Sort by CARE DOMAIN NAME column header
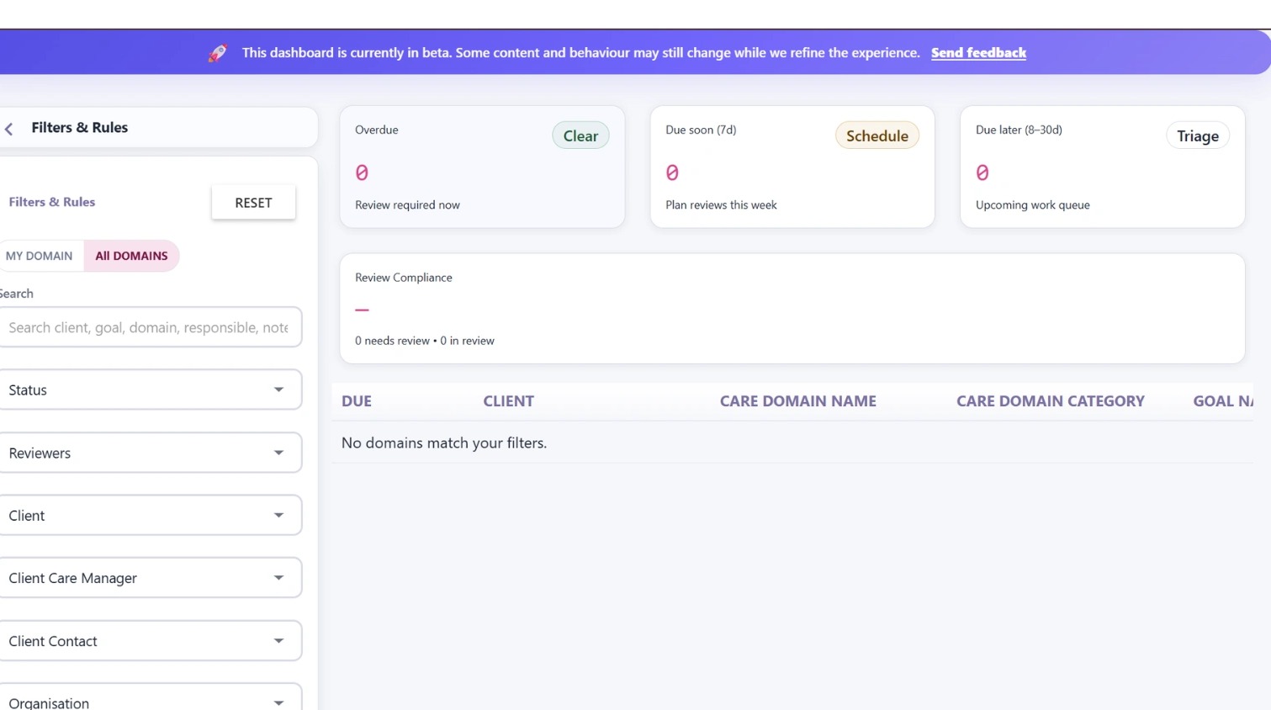This screenshot has height=710, width=1271. pos(797,401)
